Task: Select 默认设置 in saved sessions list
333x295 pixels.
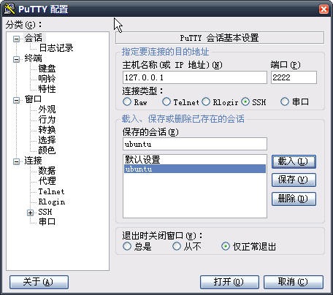Action: 195,160
